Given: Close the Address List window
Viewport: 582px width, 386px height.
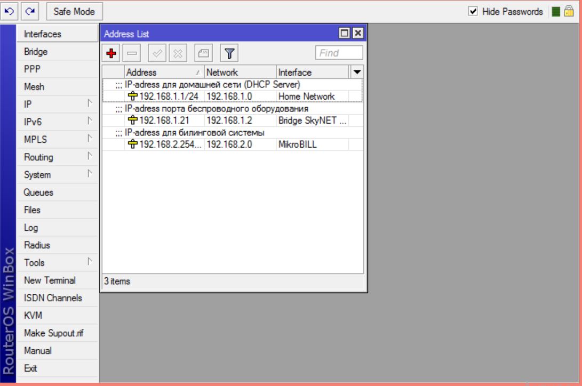Looking at the screenshot, I should (358, 34).
